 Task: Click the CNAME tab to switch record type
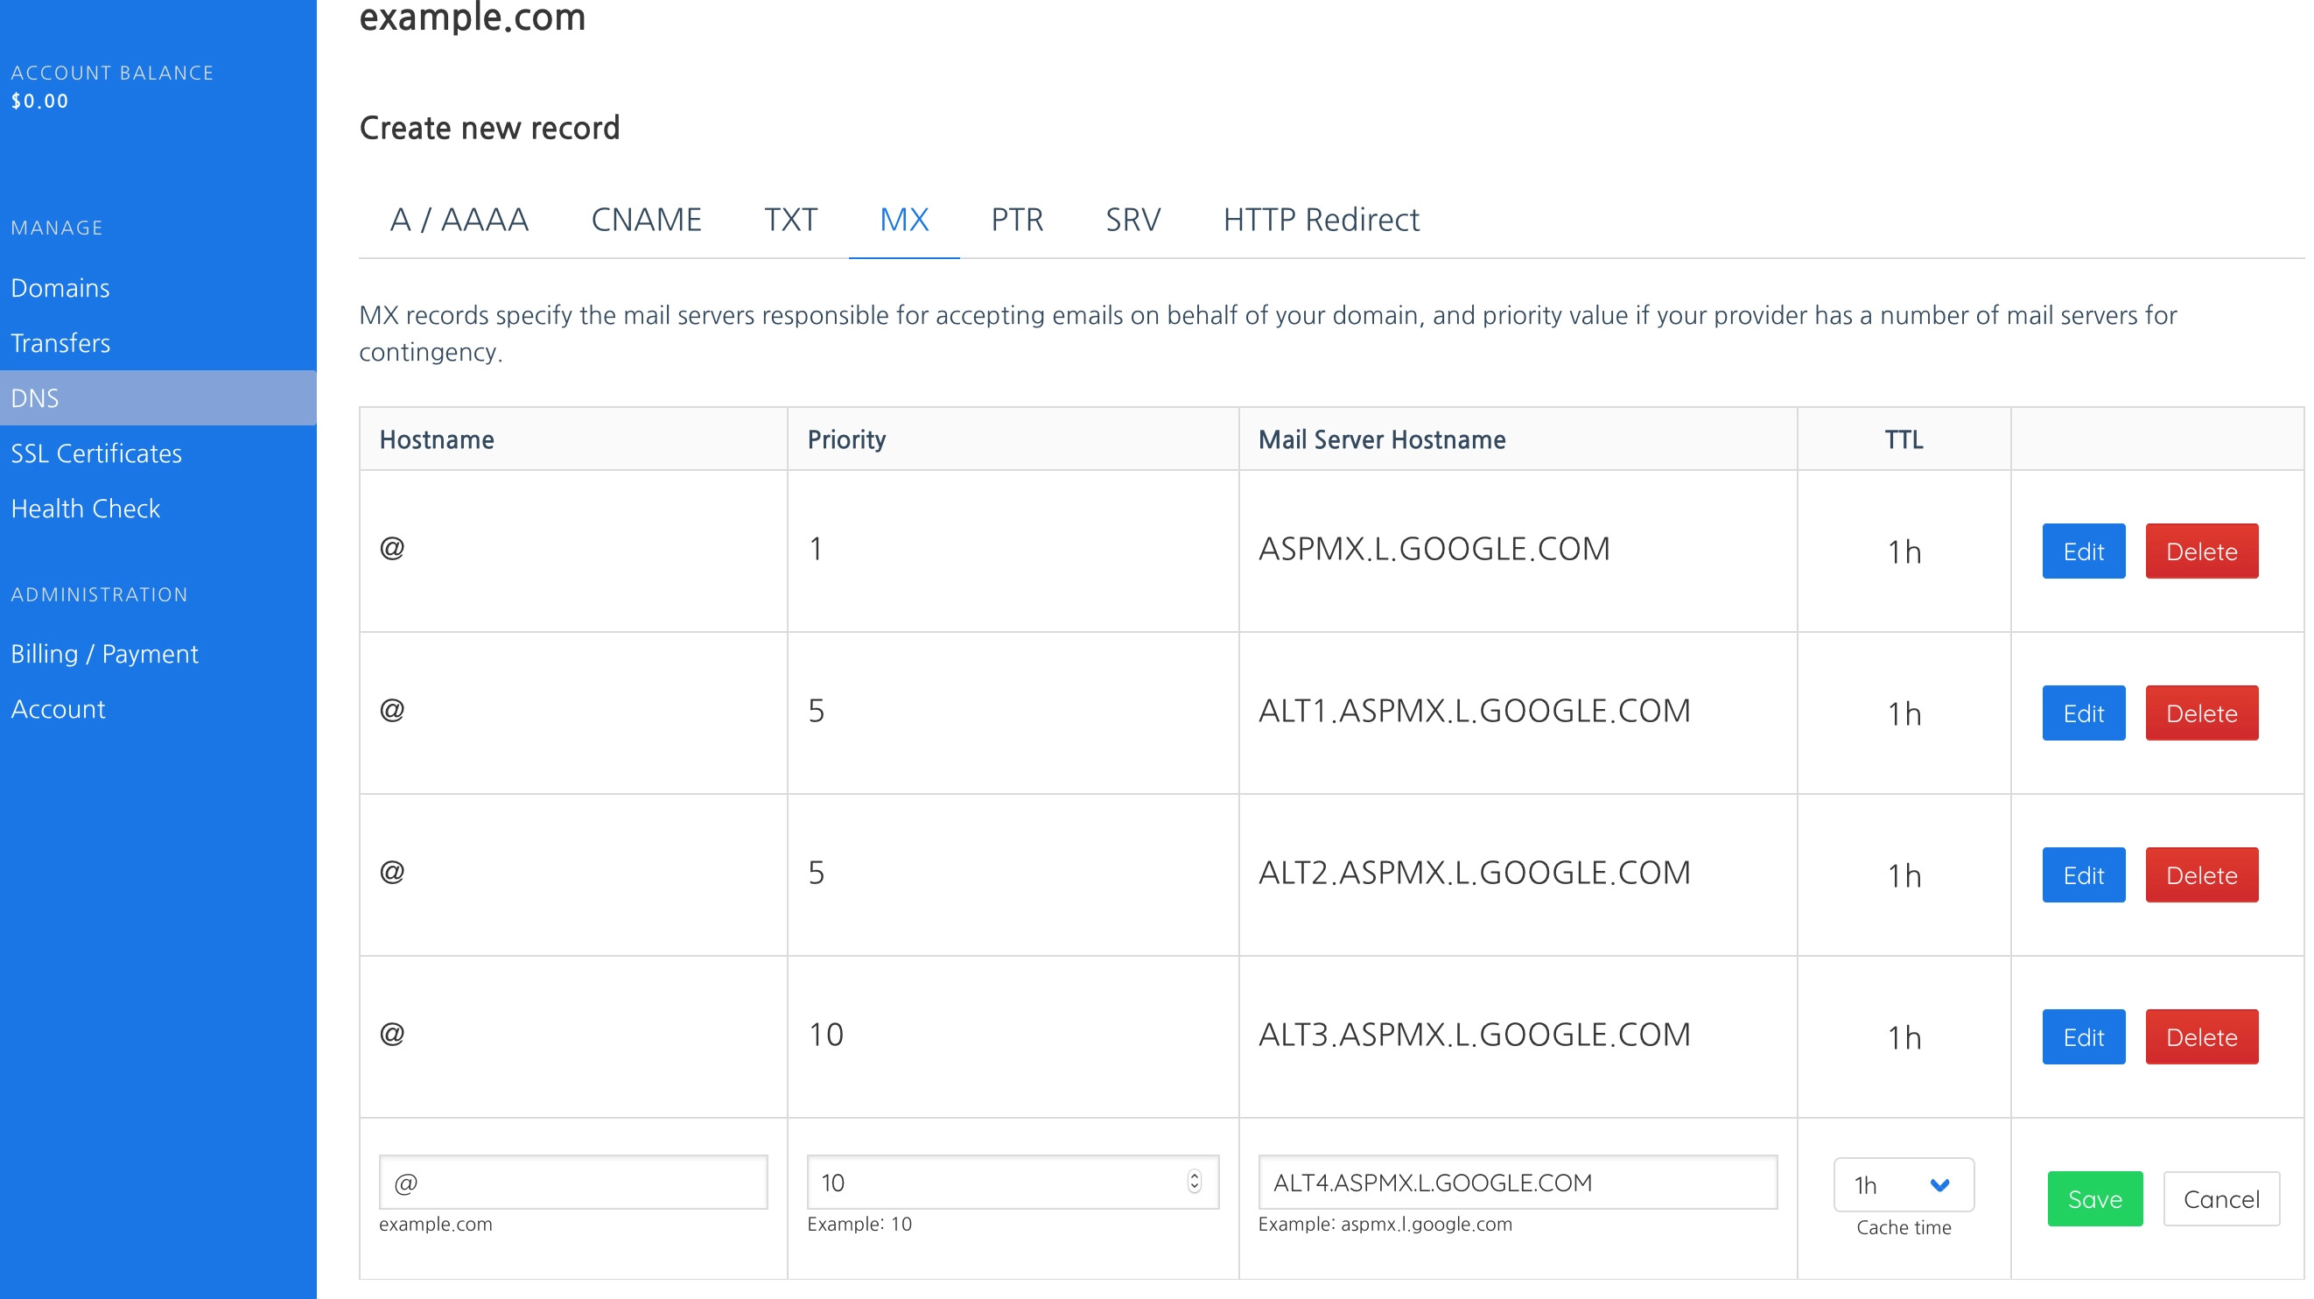pos(645,220)
